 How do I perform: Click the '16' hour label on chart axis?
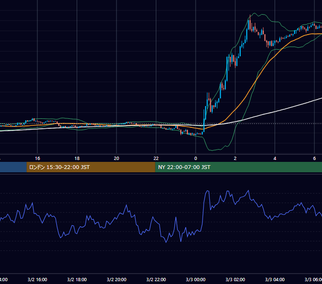point(37,159)
